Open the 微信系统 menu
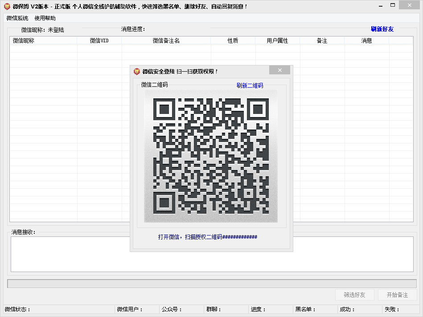 click(17, 18)
